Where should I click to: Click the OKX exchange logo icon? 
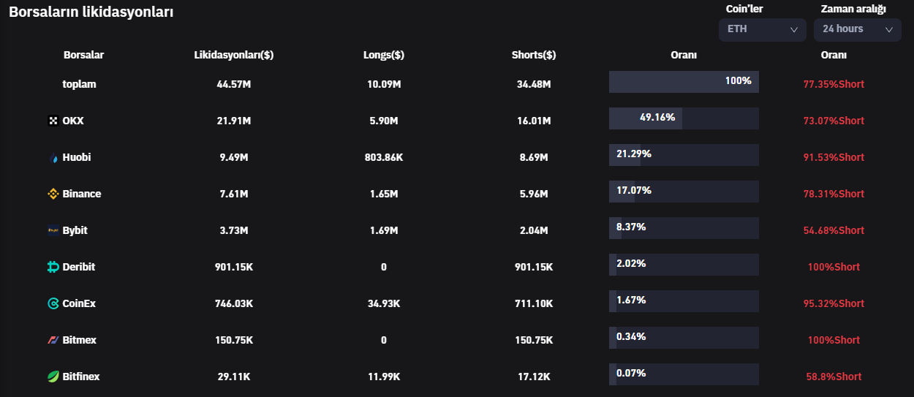click(53, 121)
